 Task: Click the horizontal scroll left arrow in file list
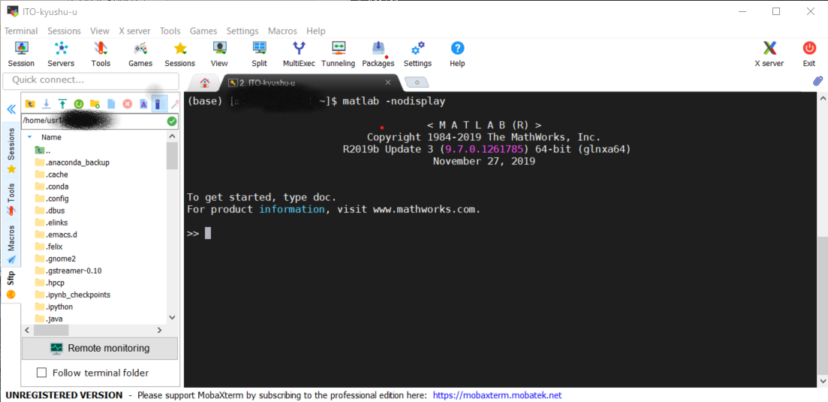pyautogui.click(x=28, y=330)
